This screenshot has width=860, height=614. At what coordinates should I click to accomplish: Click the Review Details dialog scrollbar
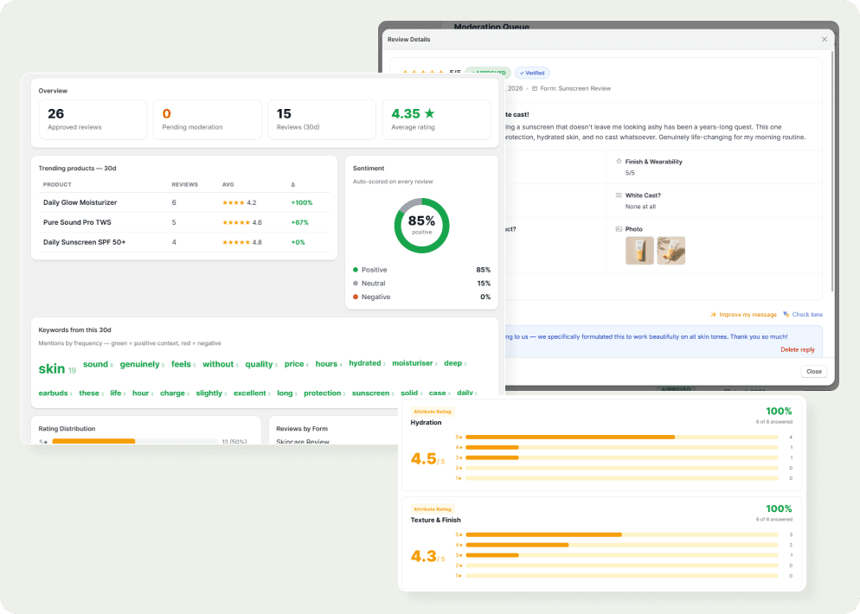[x=832, y=170]
